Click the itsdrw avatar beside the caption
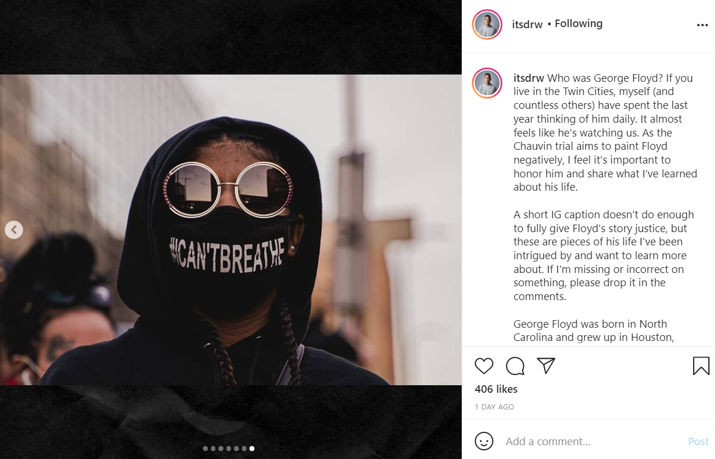715x459 pixels. click(487, 83)
